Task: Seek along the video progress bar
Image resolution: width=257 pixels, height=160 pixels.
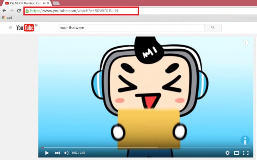Action: click(145, 148)
